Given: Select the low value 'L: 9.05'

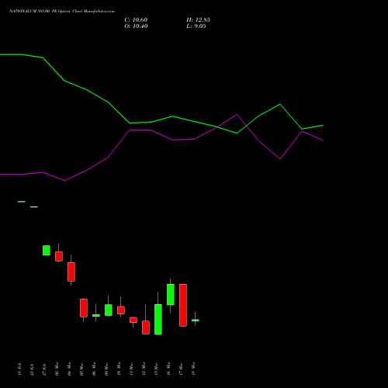Looking at the screenshot, I should pyautogui.click(x=196, y=26).
